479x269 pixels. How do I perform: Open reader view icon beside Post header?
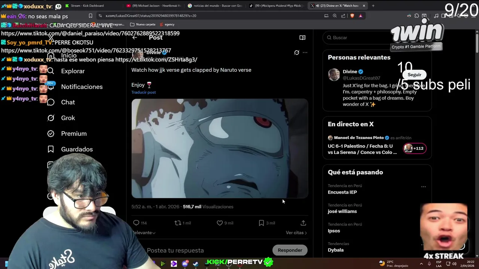(x=302, y=37)
